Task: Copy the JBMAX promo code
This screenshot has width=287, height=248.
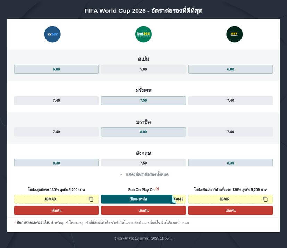Action: pos(91,199)
